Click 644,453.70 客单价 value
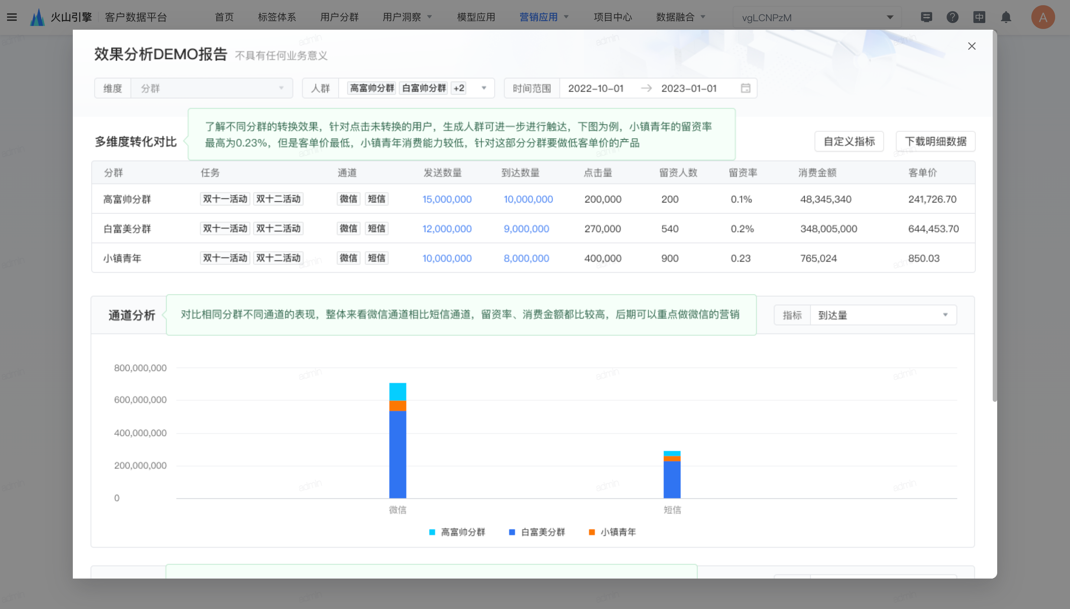This screenshot has height=609, width=1070. pyautogui.click(x=933, y=229)
